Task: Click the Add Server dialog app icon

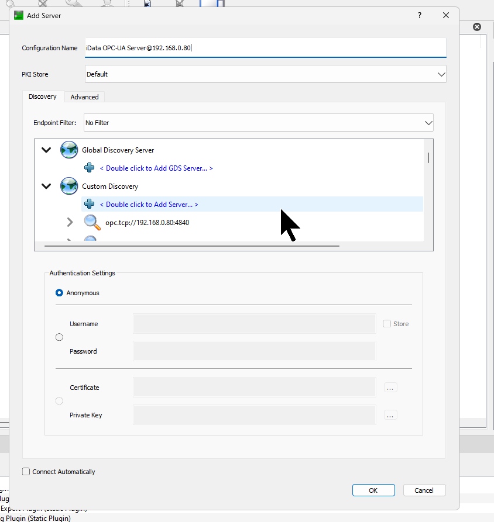Action: [x=19, y=15]
